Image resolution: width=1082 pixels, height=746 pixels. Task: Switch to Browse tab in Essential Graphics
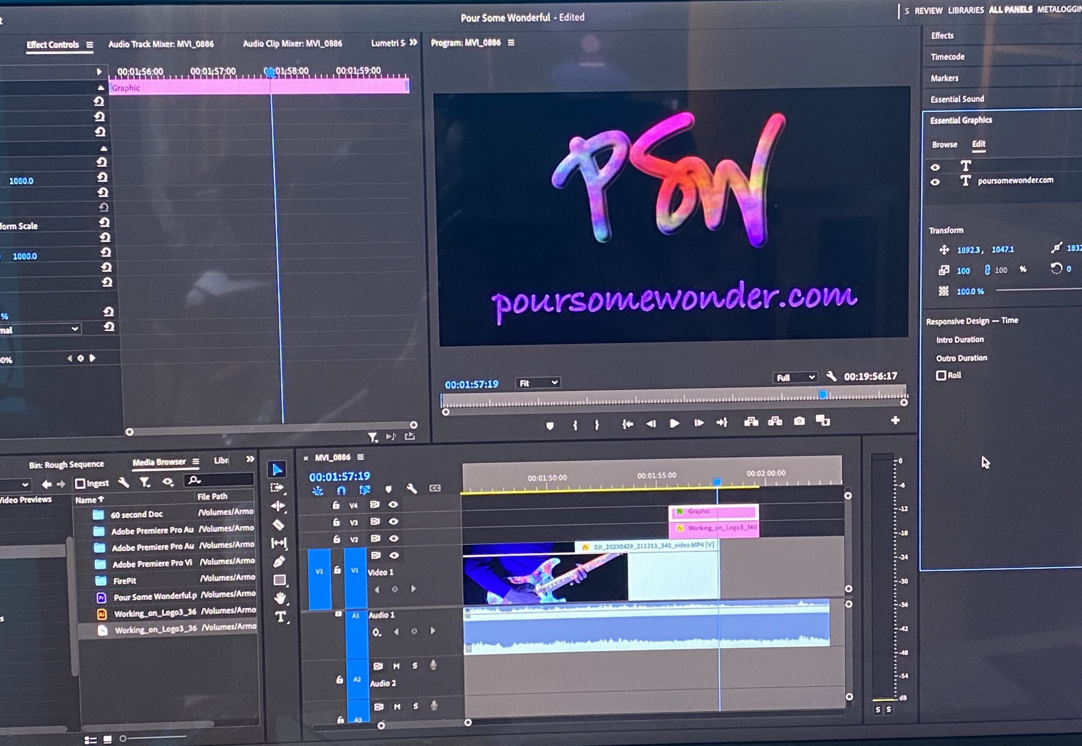click(x=944, y=144)
